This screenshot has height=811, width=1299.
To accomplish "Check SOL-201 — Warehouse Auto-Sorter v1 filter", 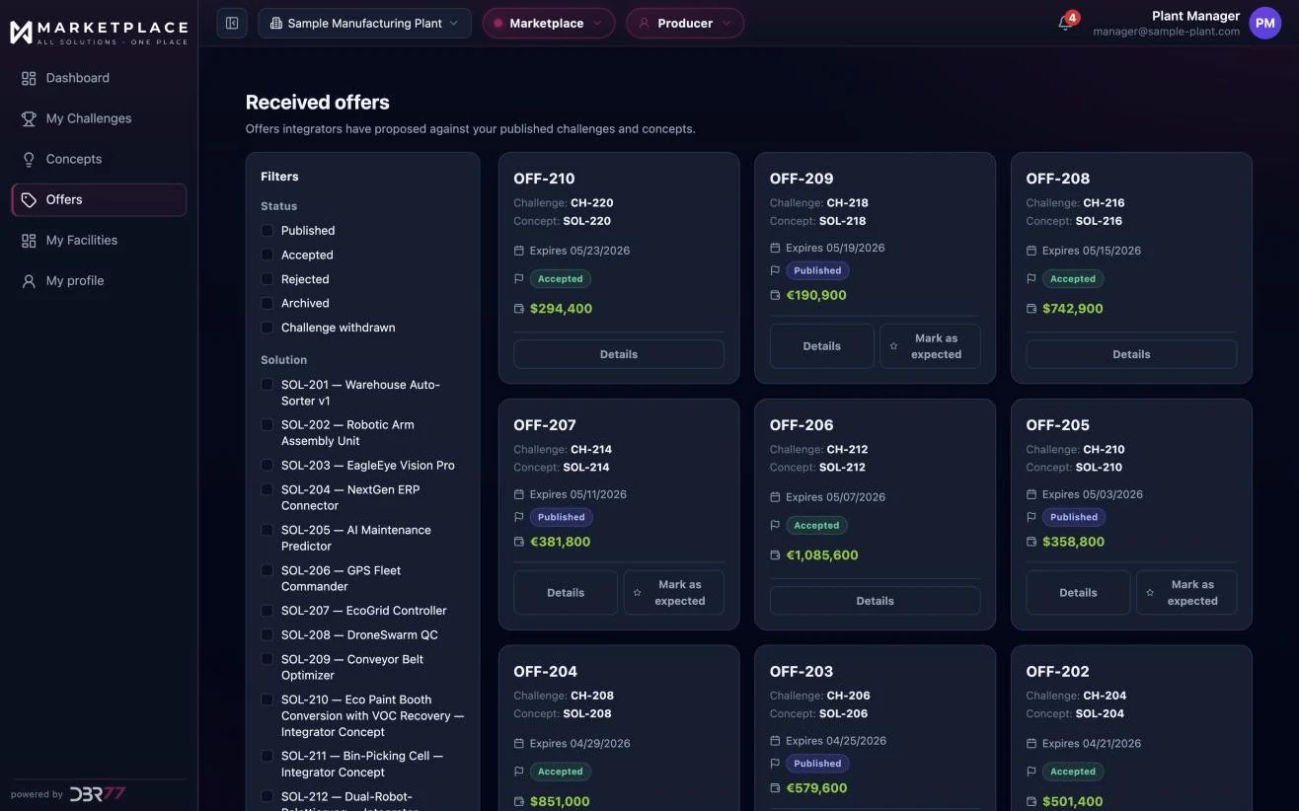I will (267, 384).
